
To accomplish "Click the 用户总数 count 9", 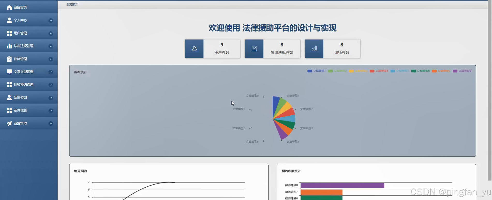I will [222, 45].
